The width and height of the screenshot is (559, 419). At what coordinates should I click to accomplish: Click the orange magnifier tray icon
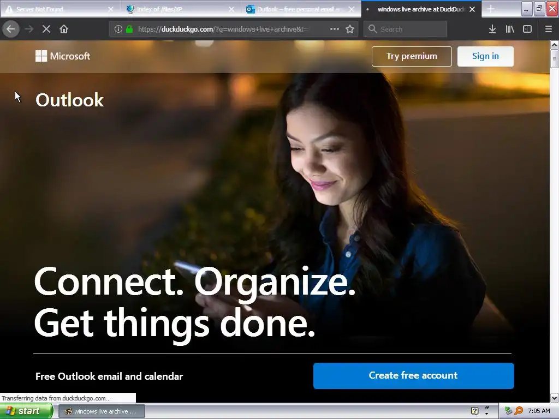point(519,411)
